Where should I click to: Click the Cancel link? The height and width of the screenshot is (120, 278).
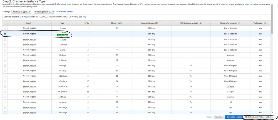tap(209, 117)
